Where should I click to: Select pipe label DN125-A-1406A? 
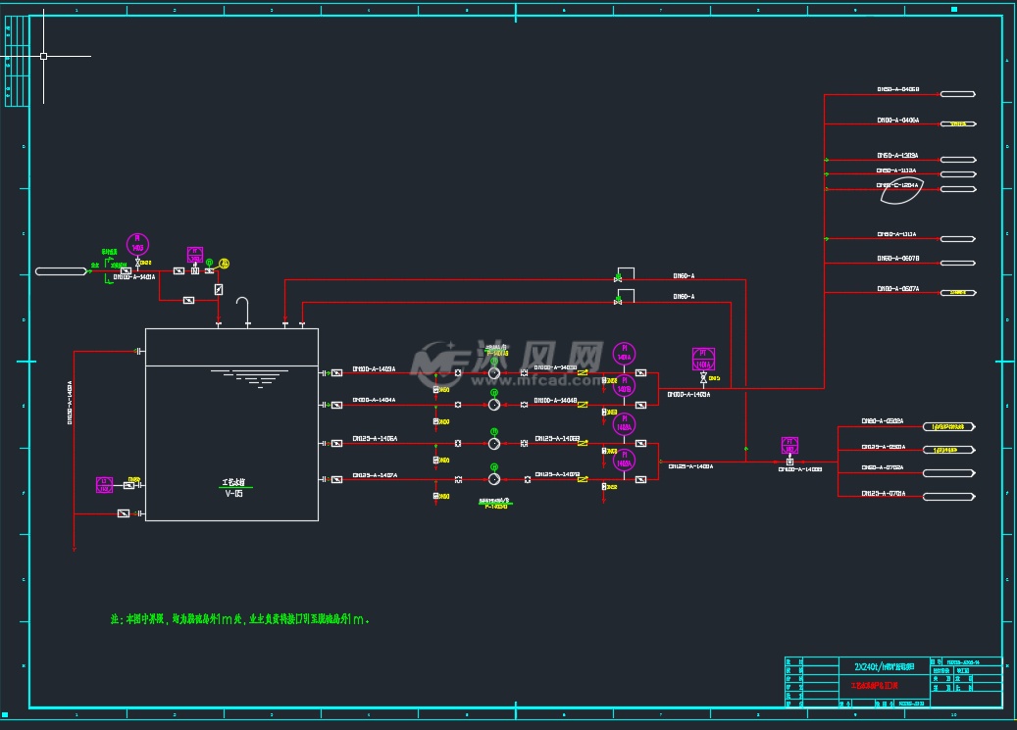point(375,439)
